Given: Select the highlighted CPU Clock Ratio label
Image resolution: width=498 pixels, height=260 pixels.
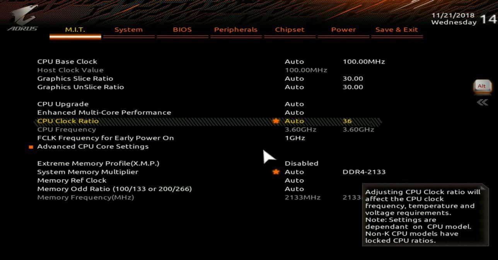Looking at the screenshot, I should point(68,121).
